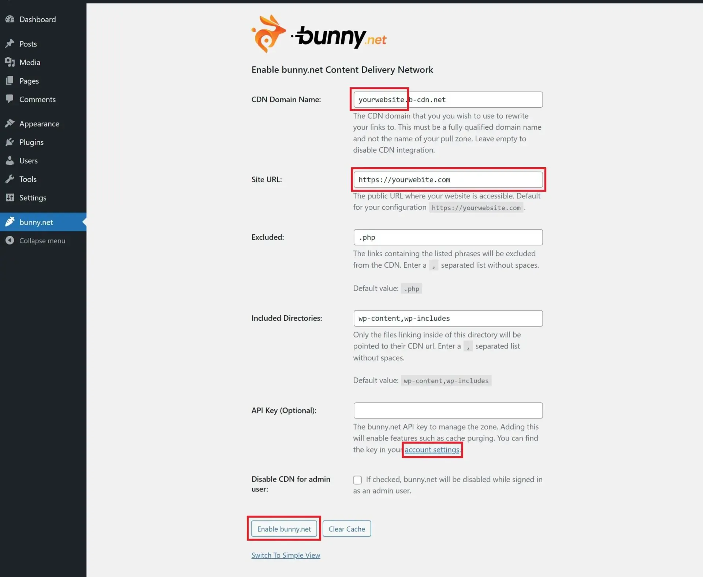Click the Plugins plug icon
The height and width of the screenshot is (577, 703).
coord(10,142)
